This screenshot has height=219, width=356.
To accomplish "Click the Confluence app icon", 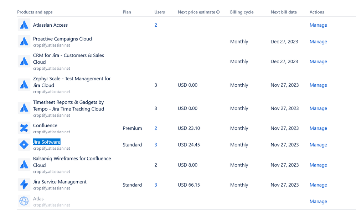I will tap(24, 128).
